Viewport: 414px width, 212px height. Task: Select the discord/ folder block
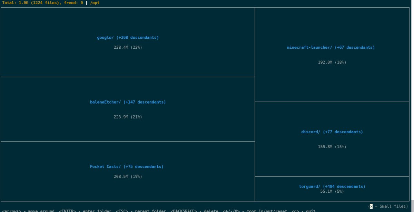332,139
